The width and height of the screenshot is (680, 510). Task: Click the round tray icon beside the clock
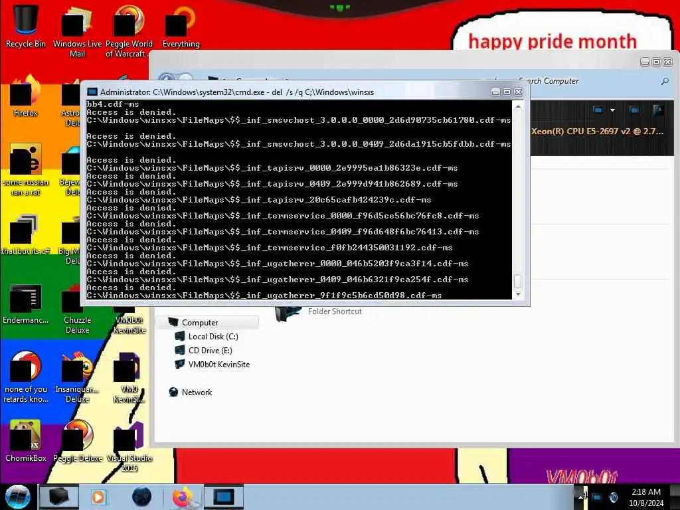click(613, 497)
